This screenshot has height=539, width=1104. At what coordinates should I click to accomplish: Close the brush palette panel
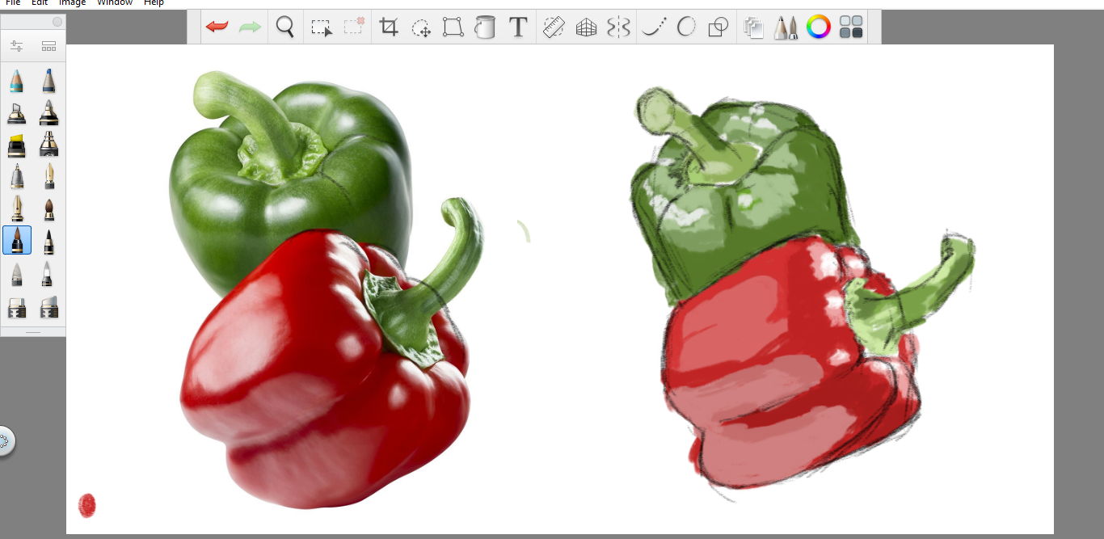pyautogui.click(x=57, y=22)
